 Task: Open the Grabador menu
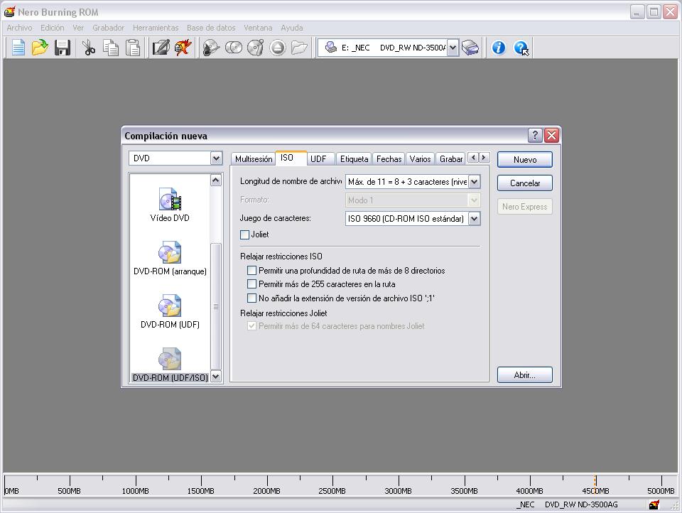point(108,28)
